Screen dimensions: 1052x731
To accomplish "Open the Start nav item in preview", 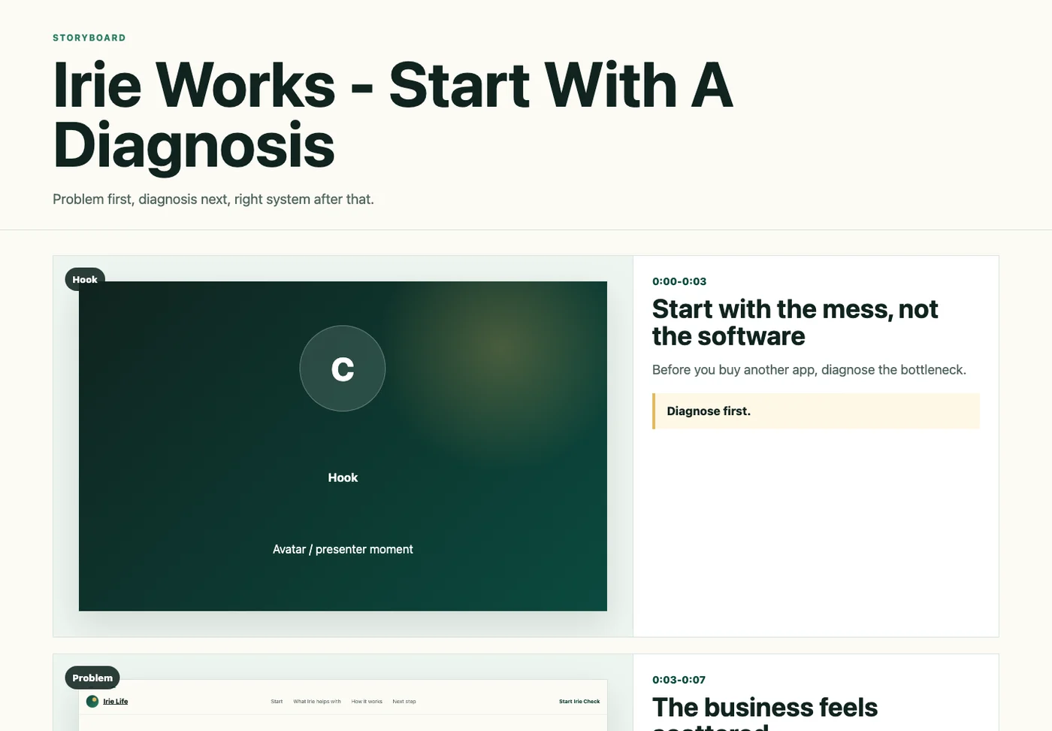I will click(x=277, y=702).
